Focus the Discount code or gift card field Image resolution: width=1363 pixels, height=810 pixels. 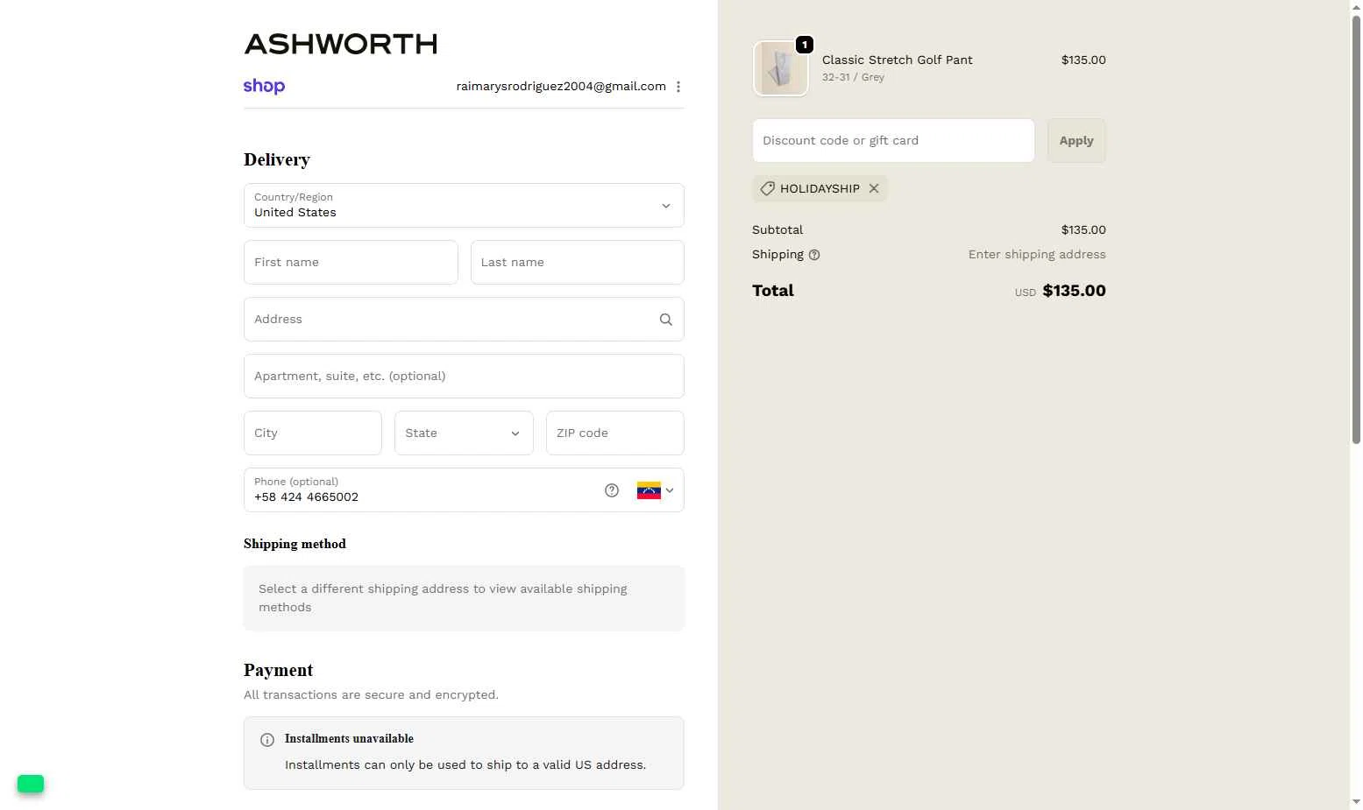(x=893, y=141)
